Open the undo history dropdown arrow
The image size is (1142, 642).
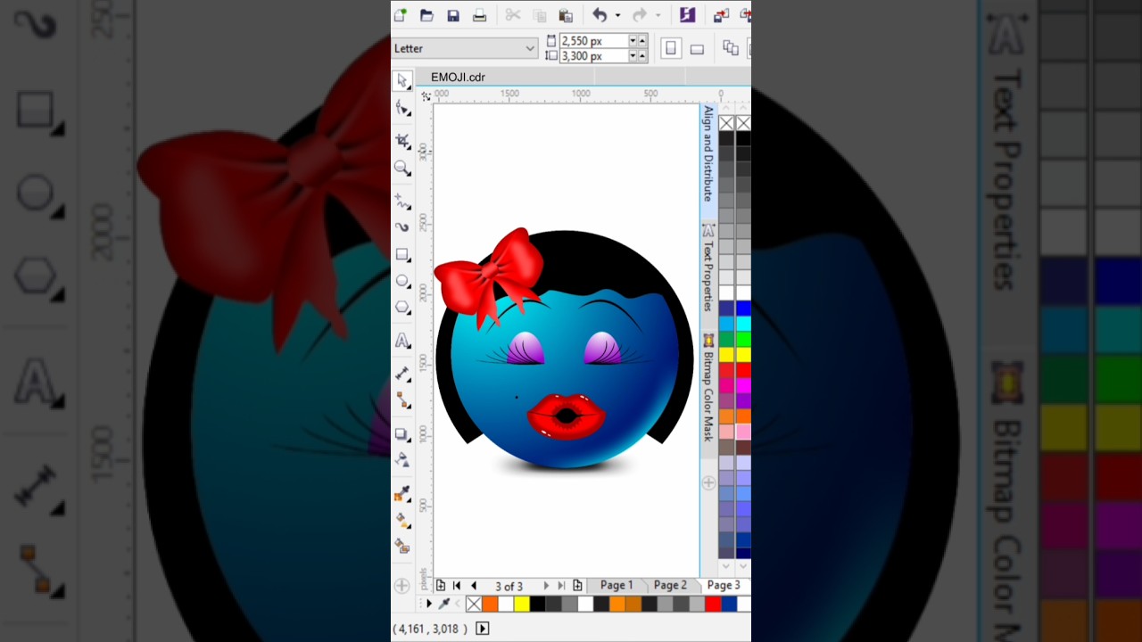click(617, 15)
